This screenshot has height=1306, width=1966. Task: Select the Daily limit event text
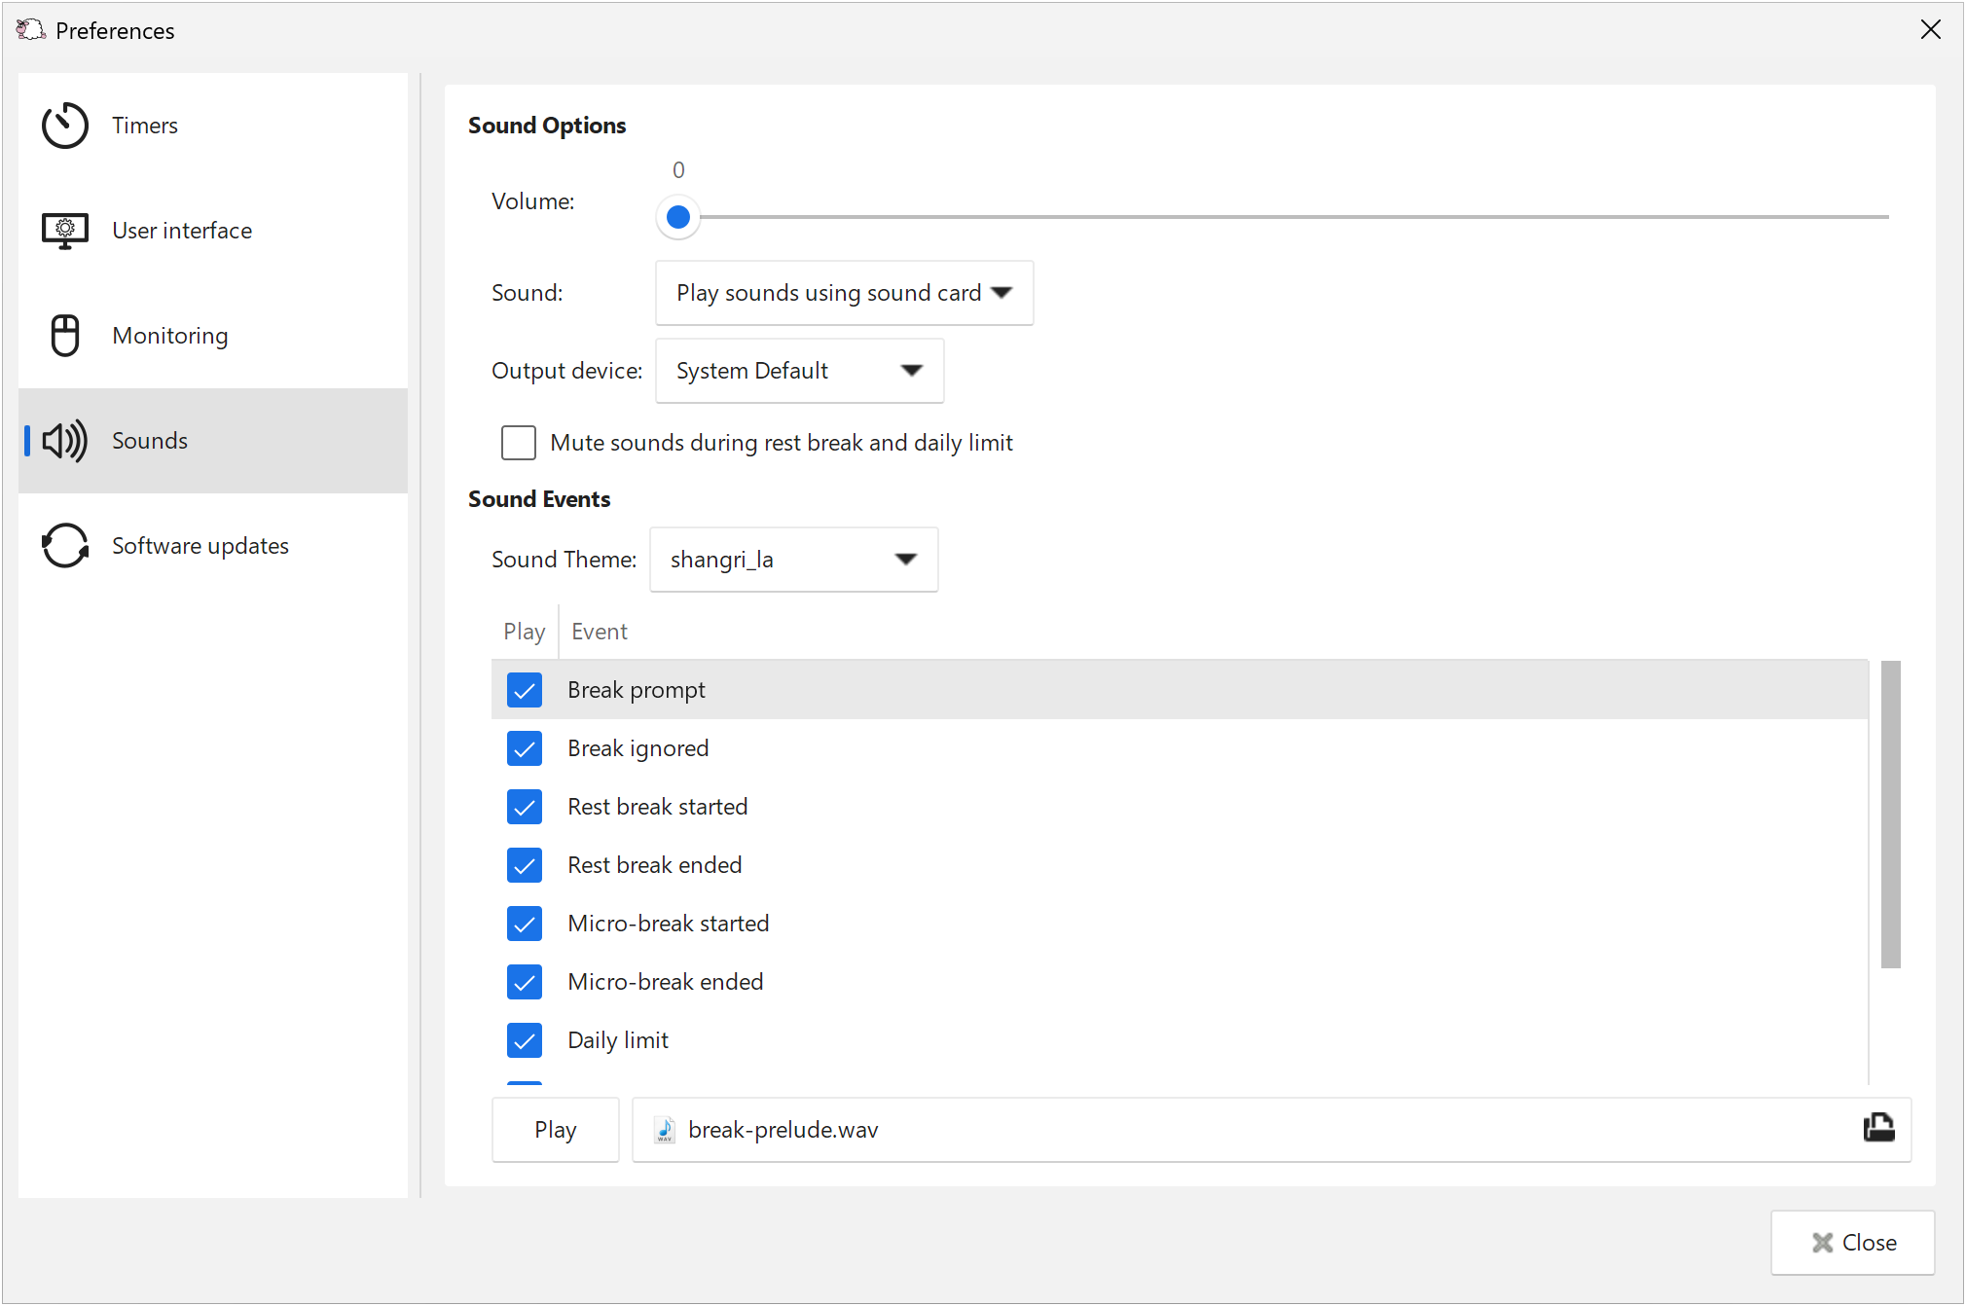[x=618, y=1040]
